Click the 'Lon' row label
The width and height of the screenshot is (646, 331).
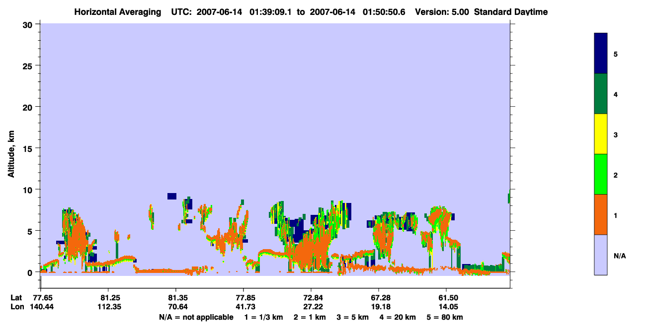click(x=17, y=307)
